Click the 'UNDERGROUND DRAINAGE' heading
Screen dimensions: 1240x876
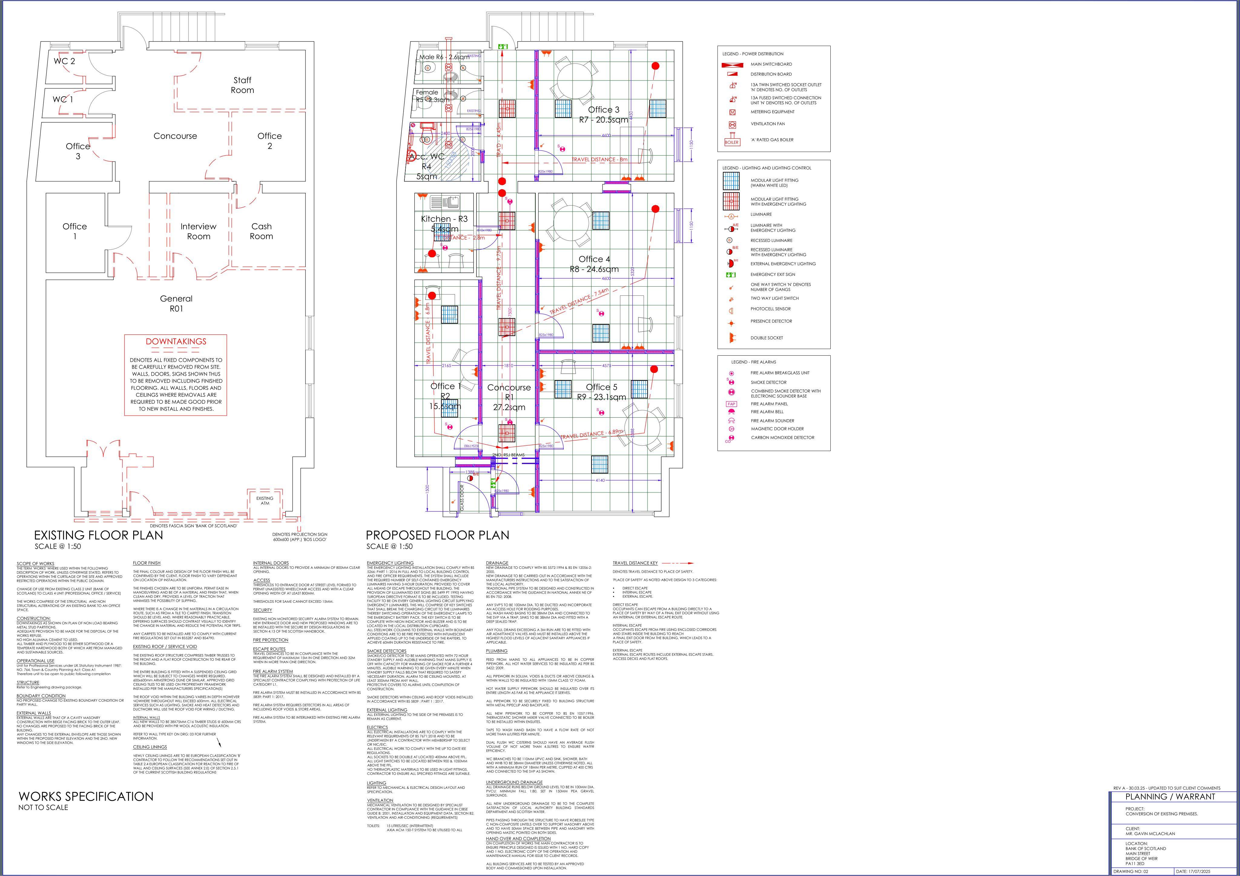point(514,782)
